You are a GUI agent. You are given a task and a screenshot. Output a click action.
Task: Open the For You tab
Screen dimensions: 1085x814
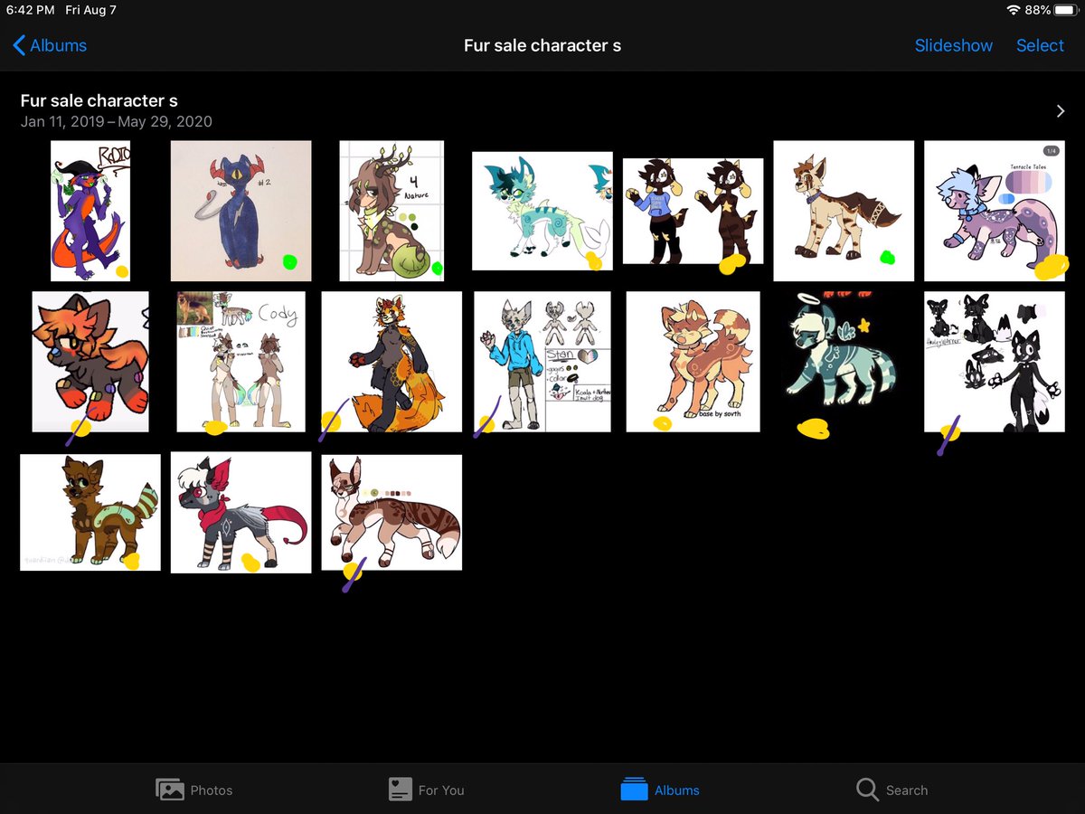coord(426,790)
